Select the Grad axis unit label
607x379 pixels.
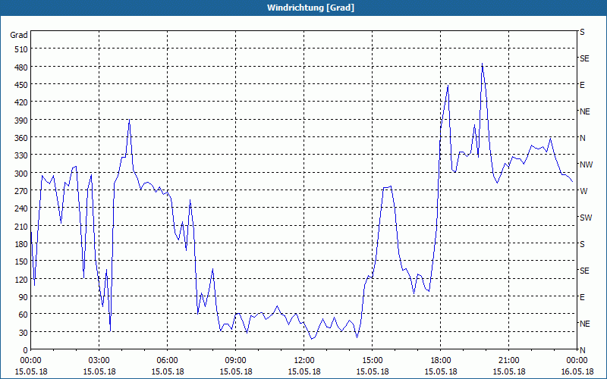coord(19,35)
